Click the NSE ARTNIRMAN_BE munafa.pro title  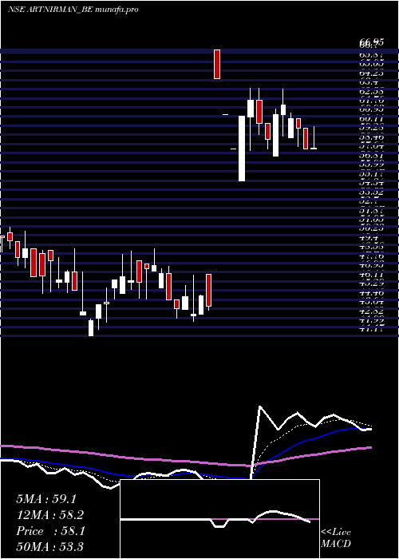tap(73, 10)
